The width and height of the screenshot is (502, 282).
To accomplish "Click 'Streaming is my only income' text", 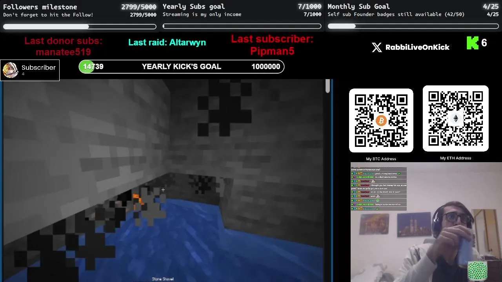I will 202,14.
